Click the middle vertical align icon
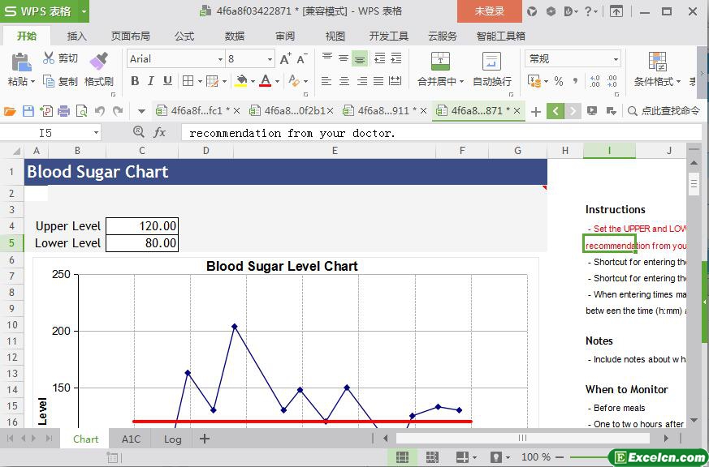 (344, 58)
